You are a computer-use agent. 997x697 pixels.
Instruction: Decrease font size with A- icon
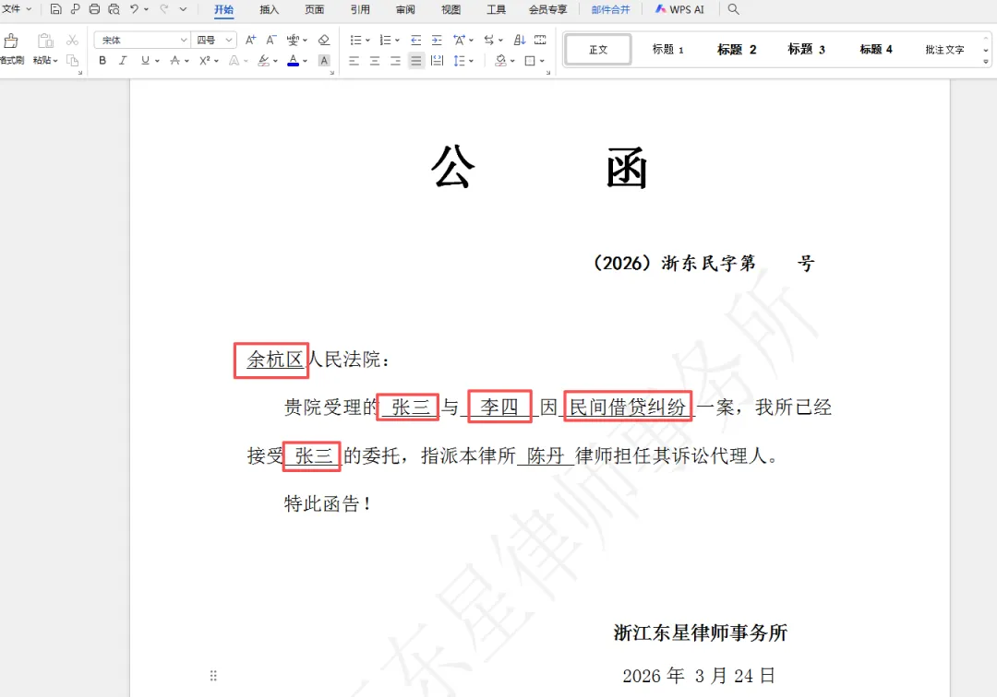click(270, 40)
